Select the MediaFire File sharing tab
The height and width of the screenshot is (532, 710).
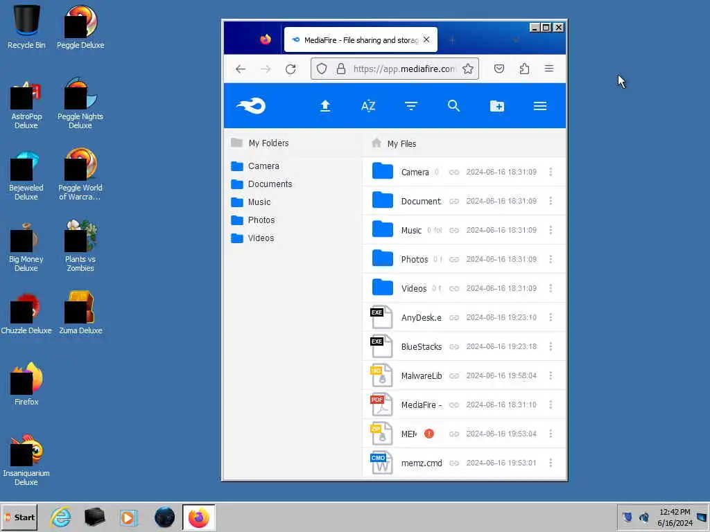click(x=361, y=39)
